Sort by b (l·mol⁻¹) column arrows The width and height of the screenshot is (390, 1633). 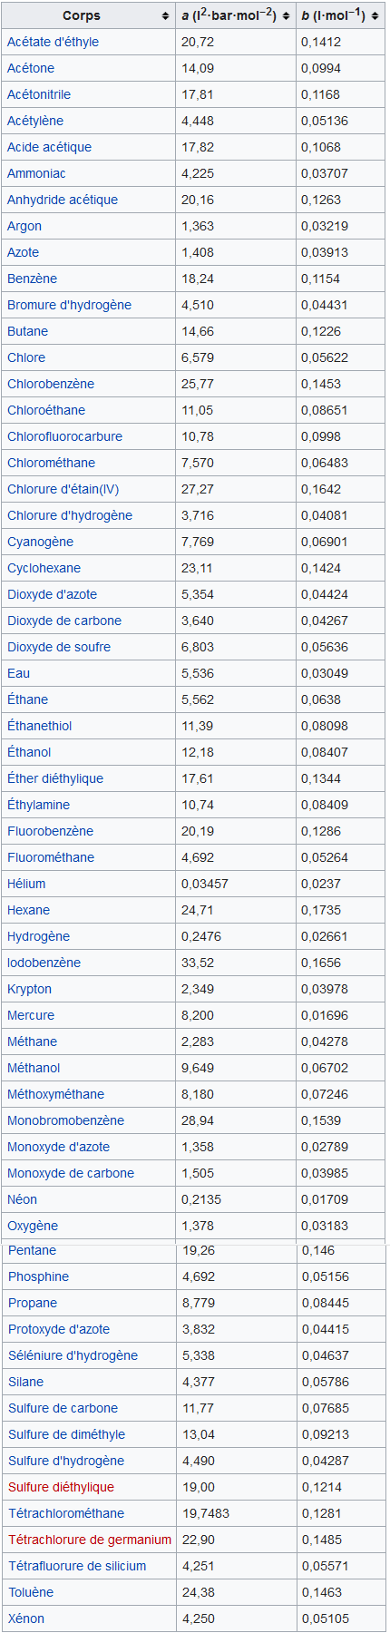tap(375, 16)
